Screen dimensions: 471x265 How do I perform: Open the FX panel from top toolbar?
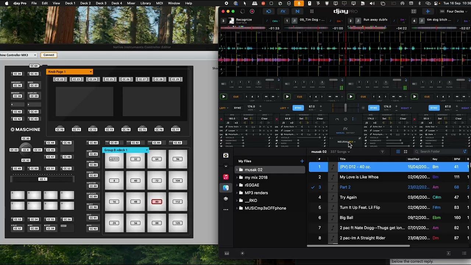[283, 11]
